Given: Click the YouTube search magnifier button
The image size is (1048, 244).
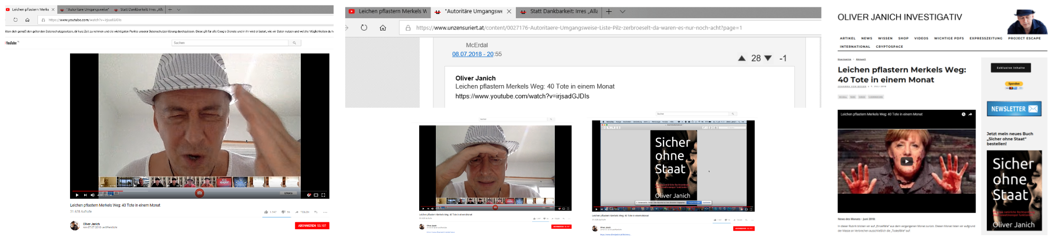Looking at the screenshot, I should [294, 43].
